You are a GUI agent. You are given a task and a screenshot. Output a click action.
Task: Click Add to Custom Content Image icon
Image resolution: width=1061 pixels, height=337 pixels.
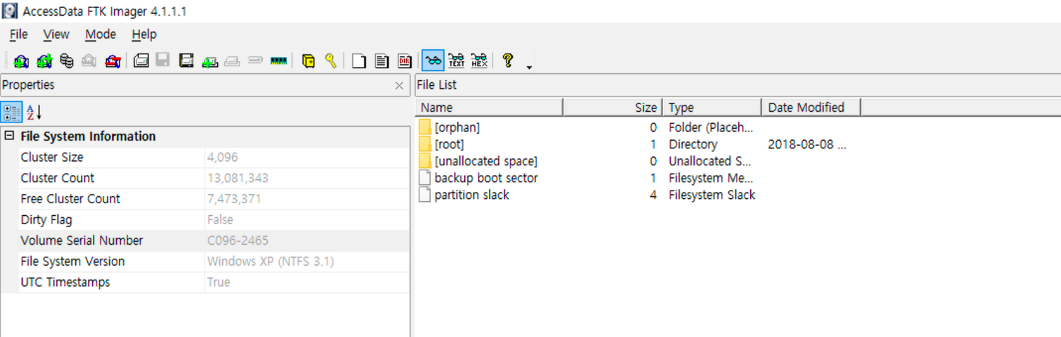[x=210, y=61]
